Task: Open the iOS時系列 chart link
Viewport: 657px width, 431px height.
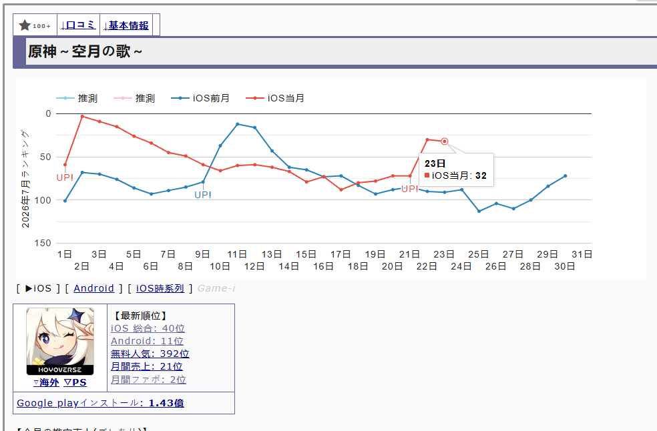Action: pyautogui.click(x=160, y=288)
